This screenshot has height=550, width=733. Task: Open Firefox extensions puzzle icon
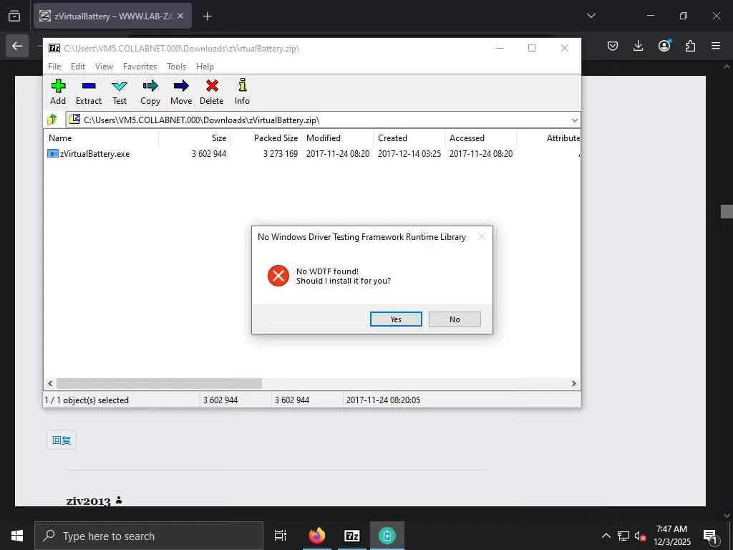(690, 46)
